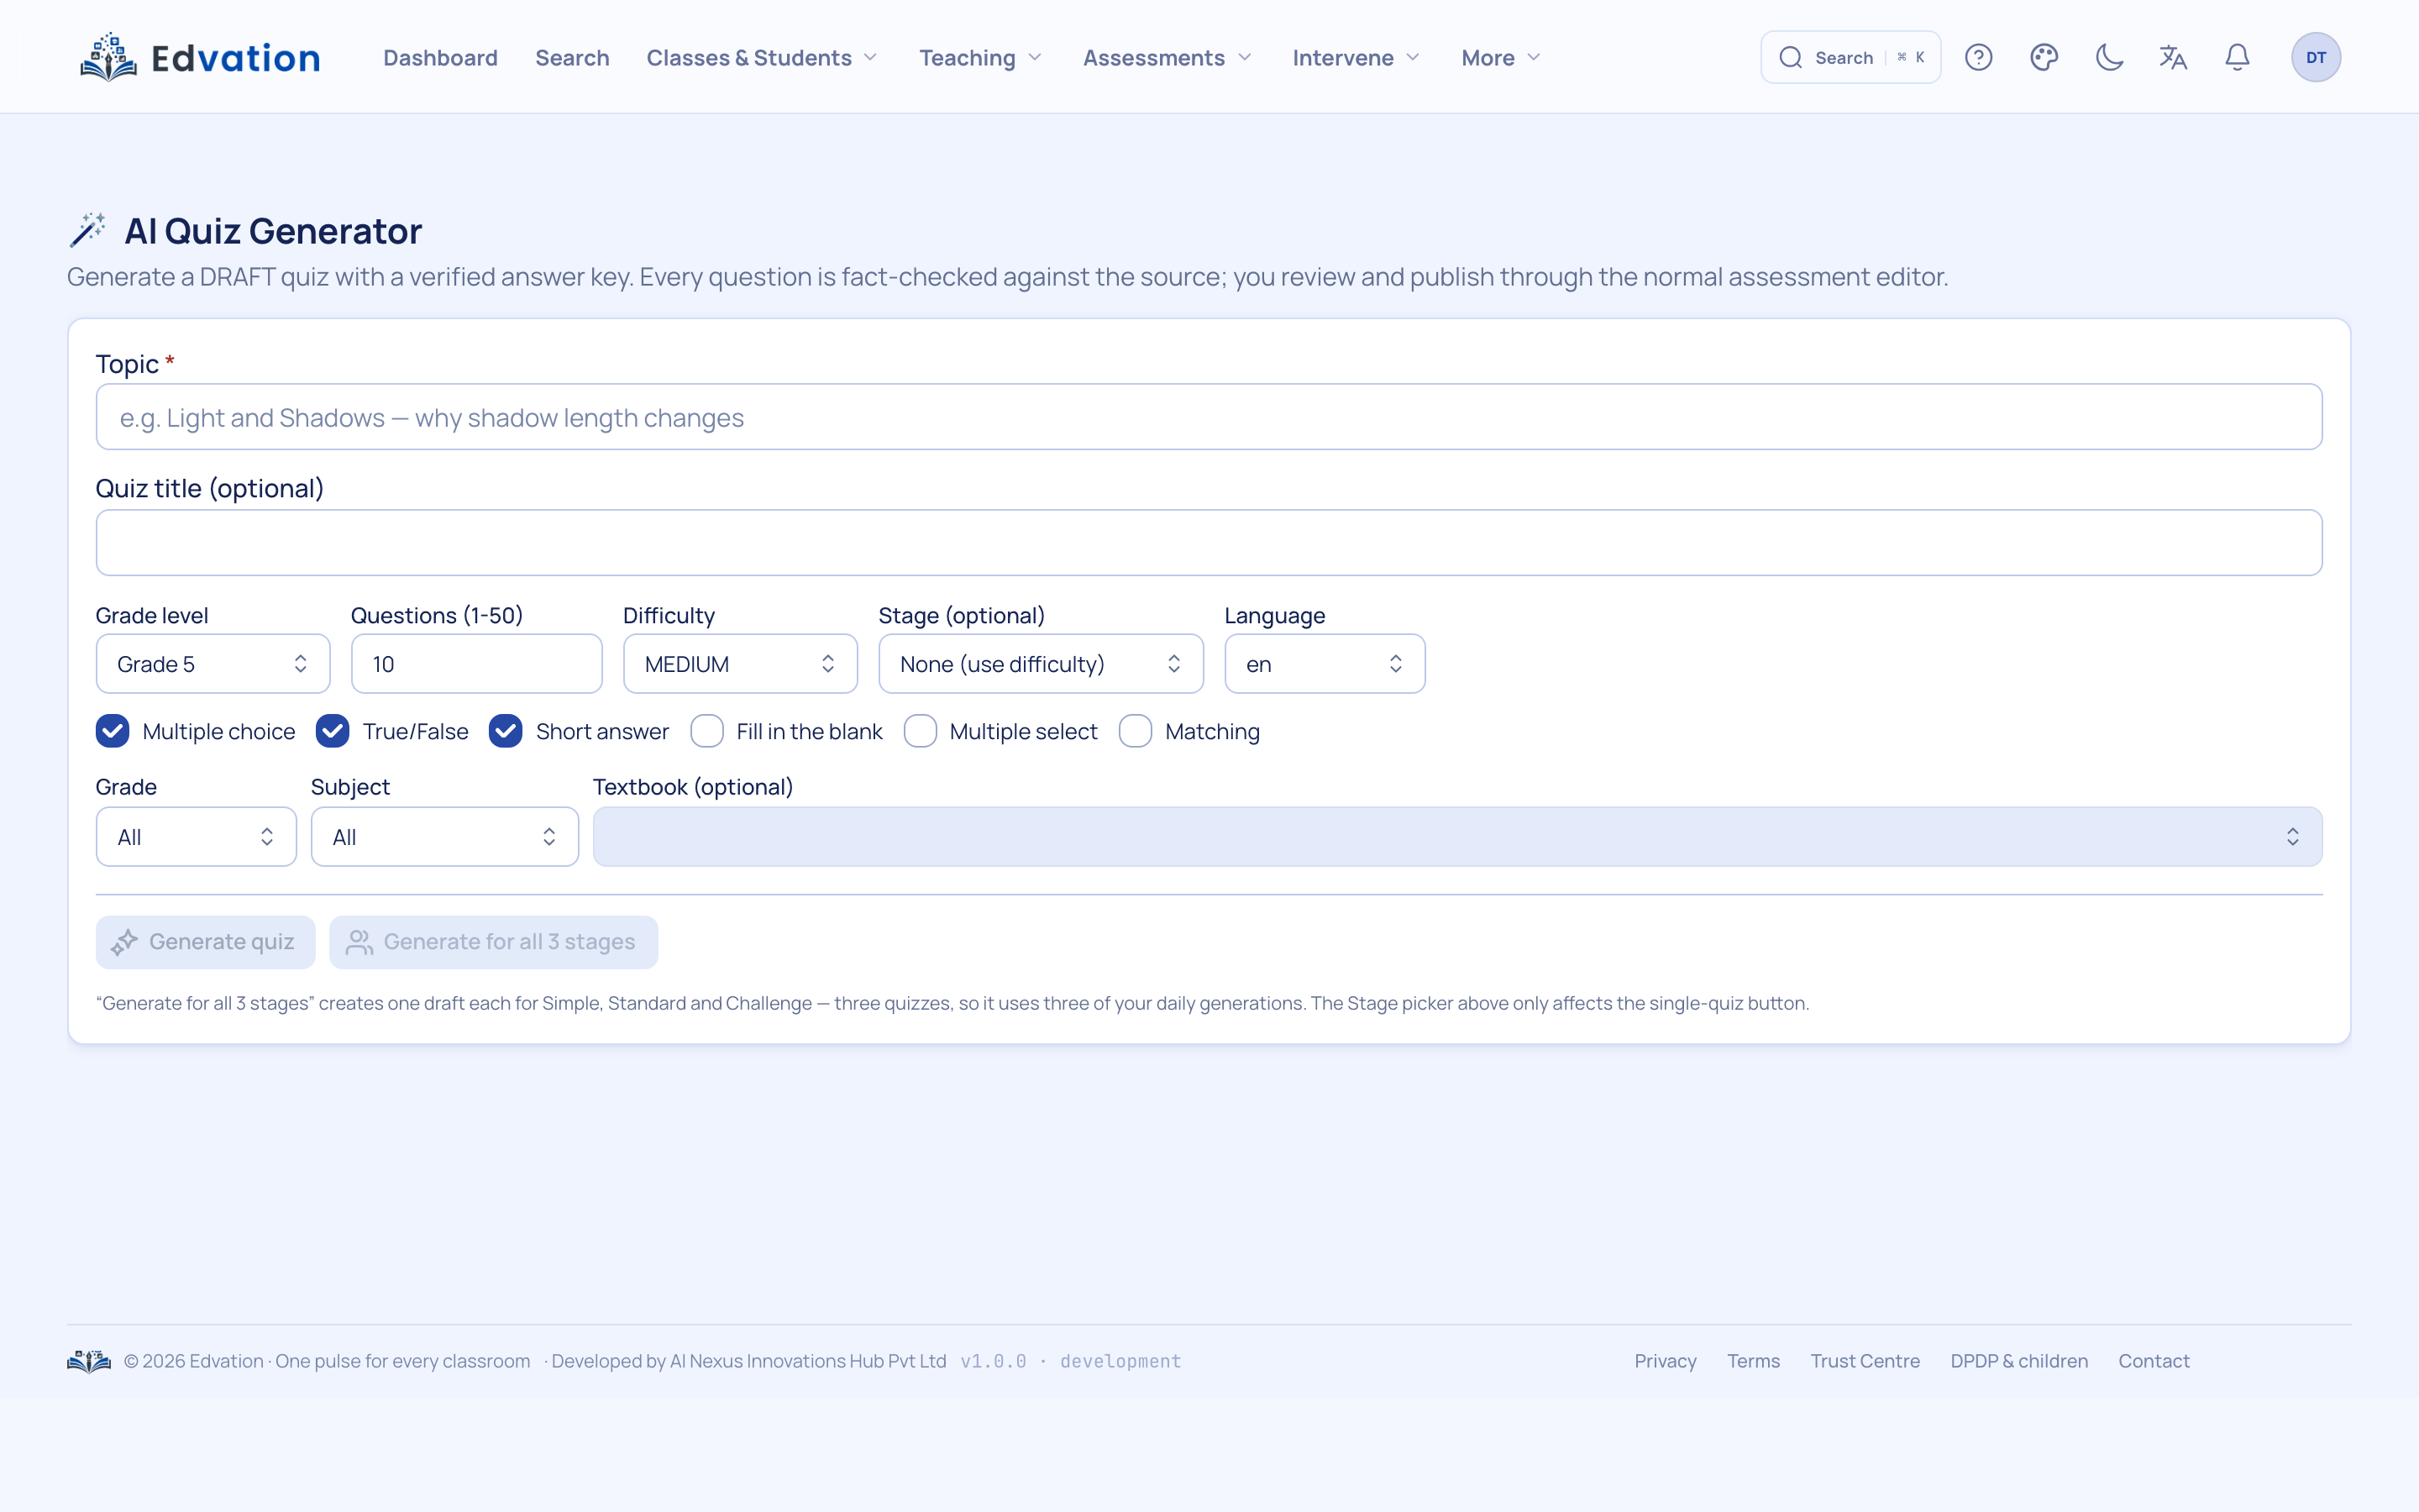Expand the Assessments menu
2419x1512 pixels.
[x=1168, y=58]
